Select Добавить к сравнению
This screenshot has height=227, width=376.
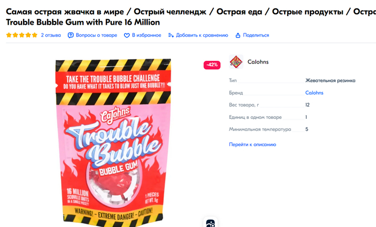pyautogui.click(x=202, y=35)
